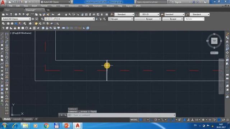Select the Move tool in Modify toolbar
230x129 pixels.
227,53
